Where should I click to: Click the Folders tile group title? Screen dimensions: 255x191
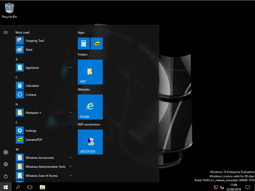[x=82, y=54]
